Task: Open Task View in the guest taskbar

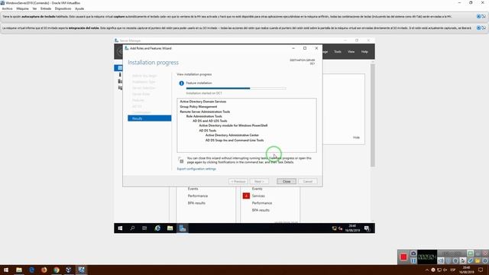Action: tap(144, 228)
